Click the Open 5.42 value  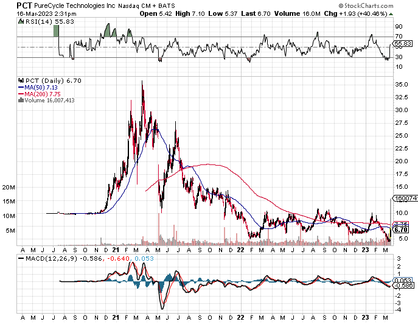tap(156, 13)
